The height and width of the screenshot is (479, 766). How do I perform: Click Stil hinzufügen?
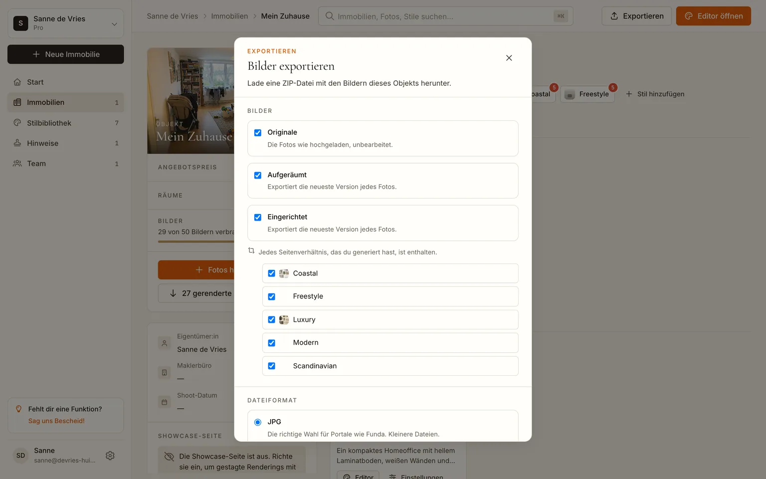[x=655, y=94]
